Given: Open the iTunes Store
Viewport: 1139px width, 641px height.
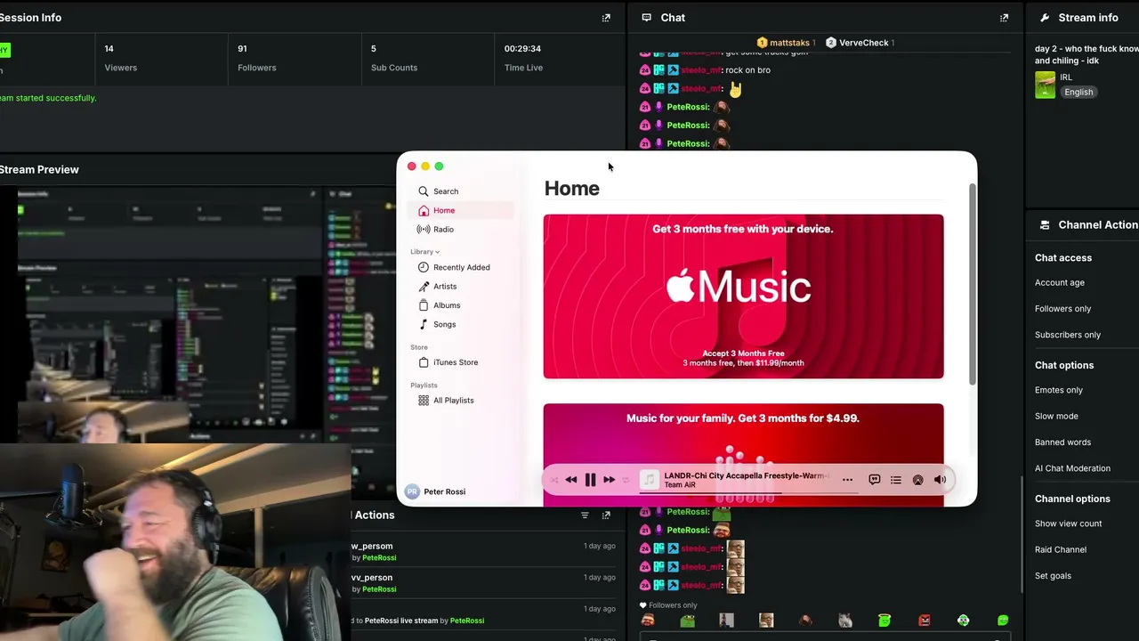Looking at the screenshot, I should [456, 362].
